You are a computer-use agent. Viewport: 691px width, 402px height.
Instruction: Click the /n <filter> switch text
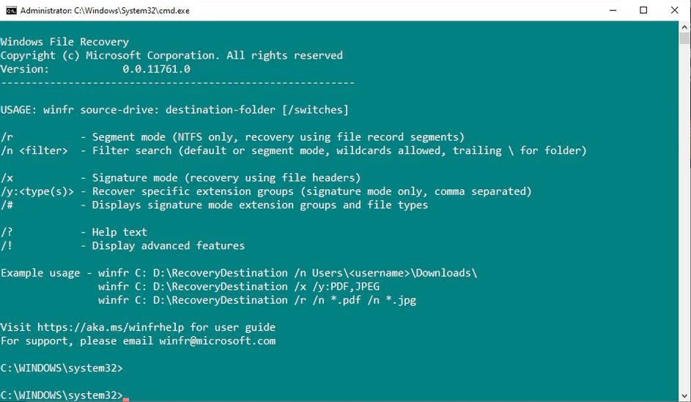(x=34, y=150)
